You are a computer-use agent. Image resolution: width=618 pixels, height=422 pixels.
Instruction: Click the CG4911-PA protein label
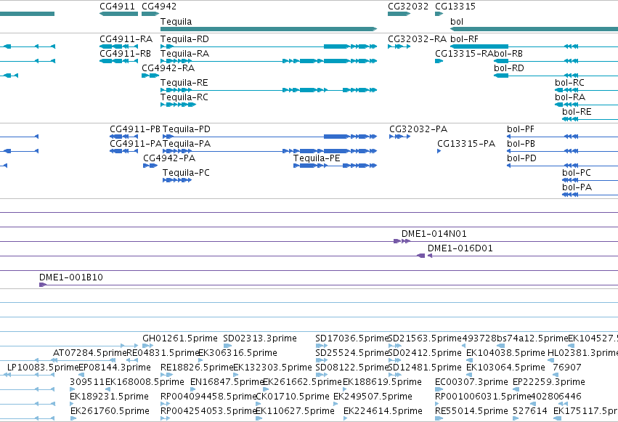point(136,145)
